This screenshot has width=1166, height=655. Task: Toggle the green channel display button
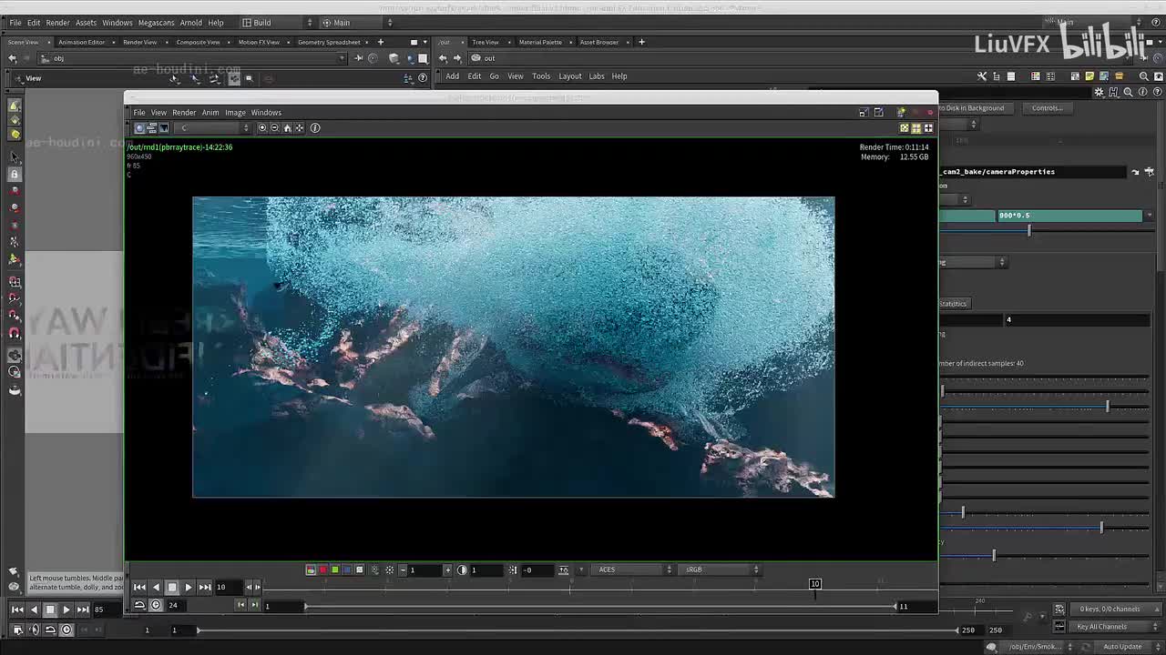(334, 569)
